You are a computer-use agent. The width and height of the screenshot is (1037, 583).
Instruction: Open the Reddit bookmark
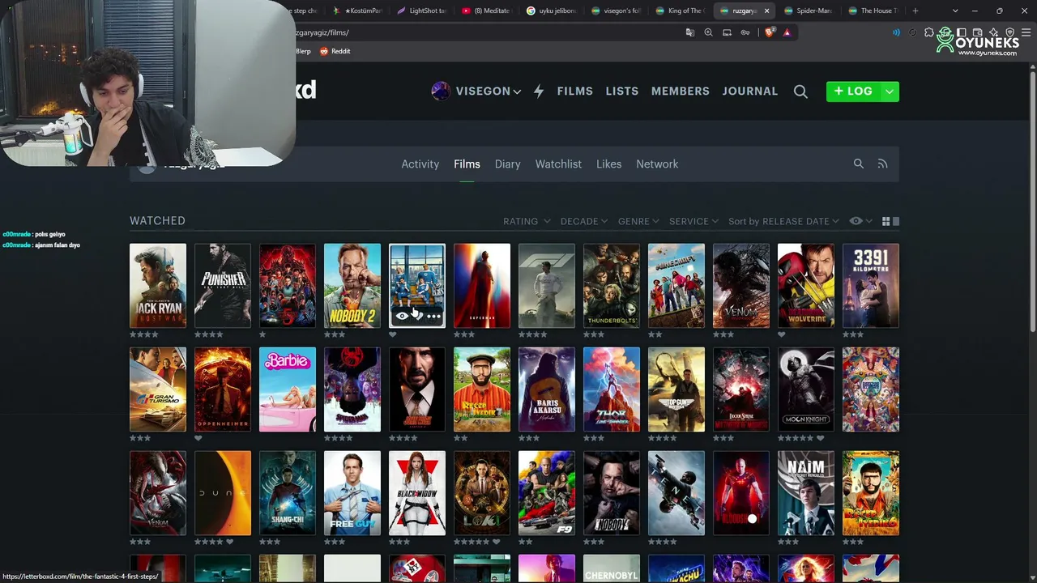(x=335, y=51)
